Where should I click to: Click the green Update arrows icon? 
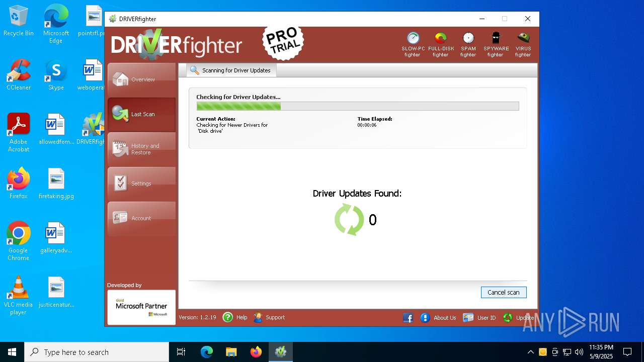[x=508, y=318]
